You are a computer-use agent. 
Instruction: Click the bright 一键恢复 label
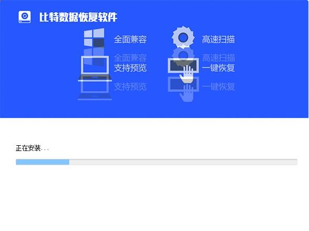pyautogui.click(x=218, y=68)
